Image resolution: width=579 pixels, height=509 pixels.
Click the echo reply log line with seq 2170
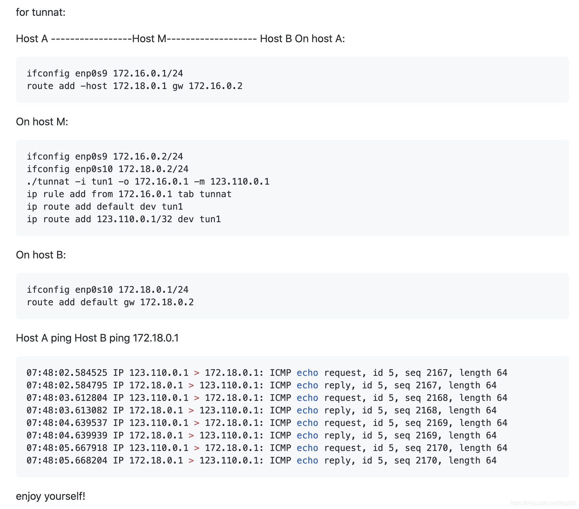(261, 460)
